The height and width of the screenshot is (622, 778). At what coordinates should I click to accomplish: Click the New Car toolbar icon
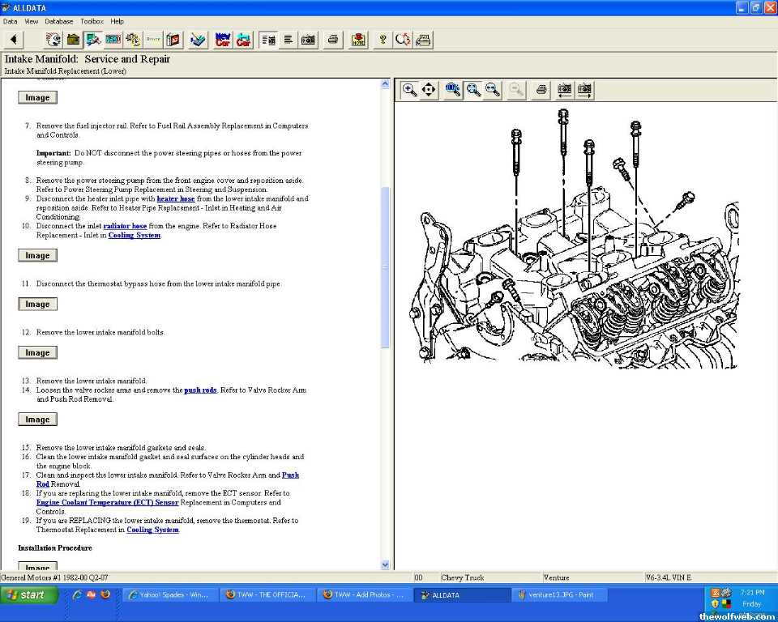[223, 40]
